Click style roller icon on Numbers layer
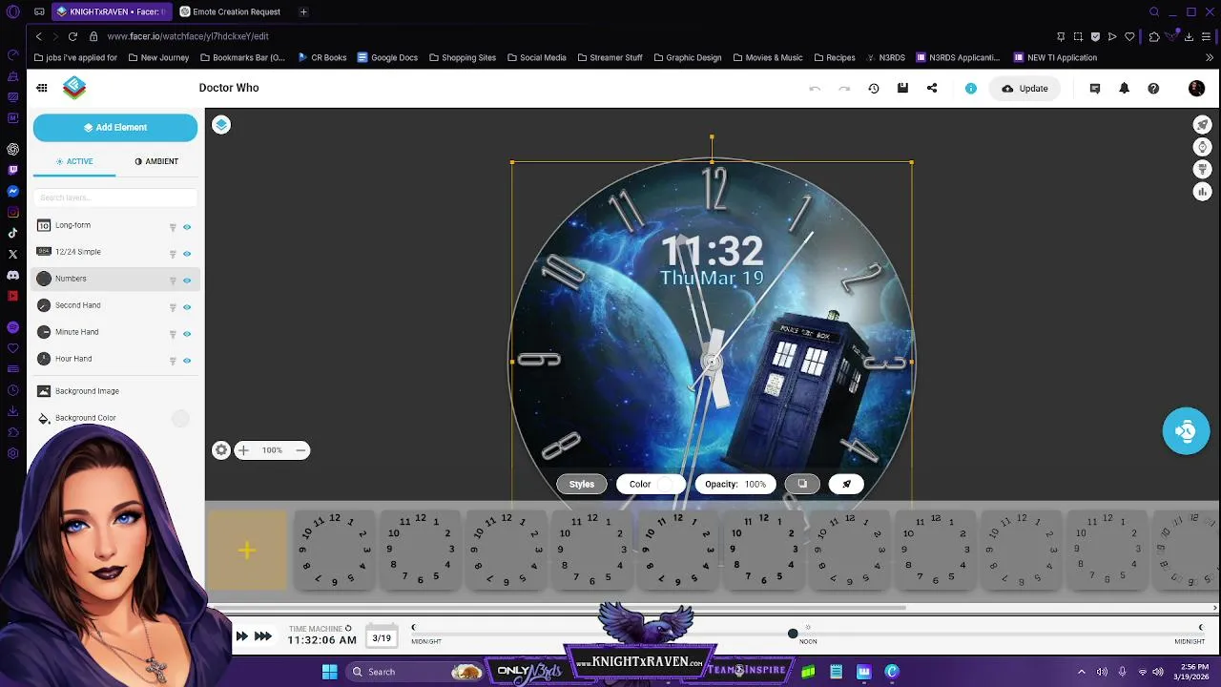 (x=173, y=281)
